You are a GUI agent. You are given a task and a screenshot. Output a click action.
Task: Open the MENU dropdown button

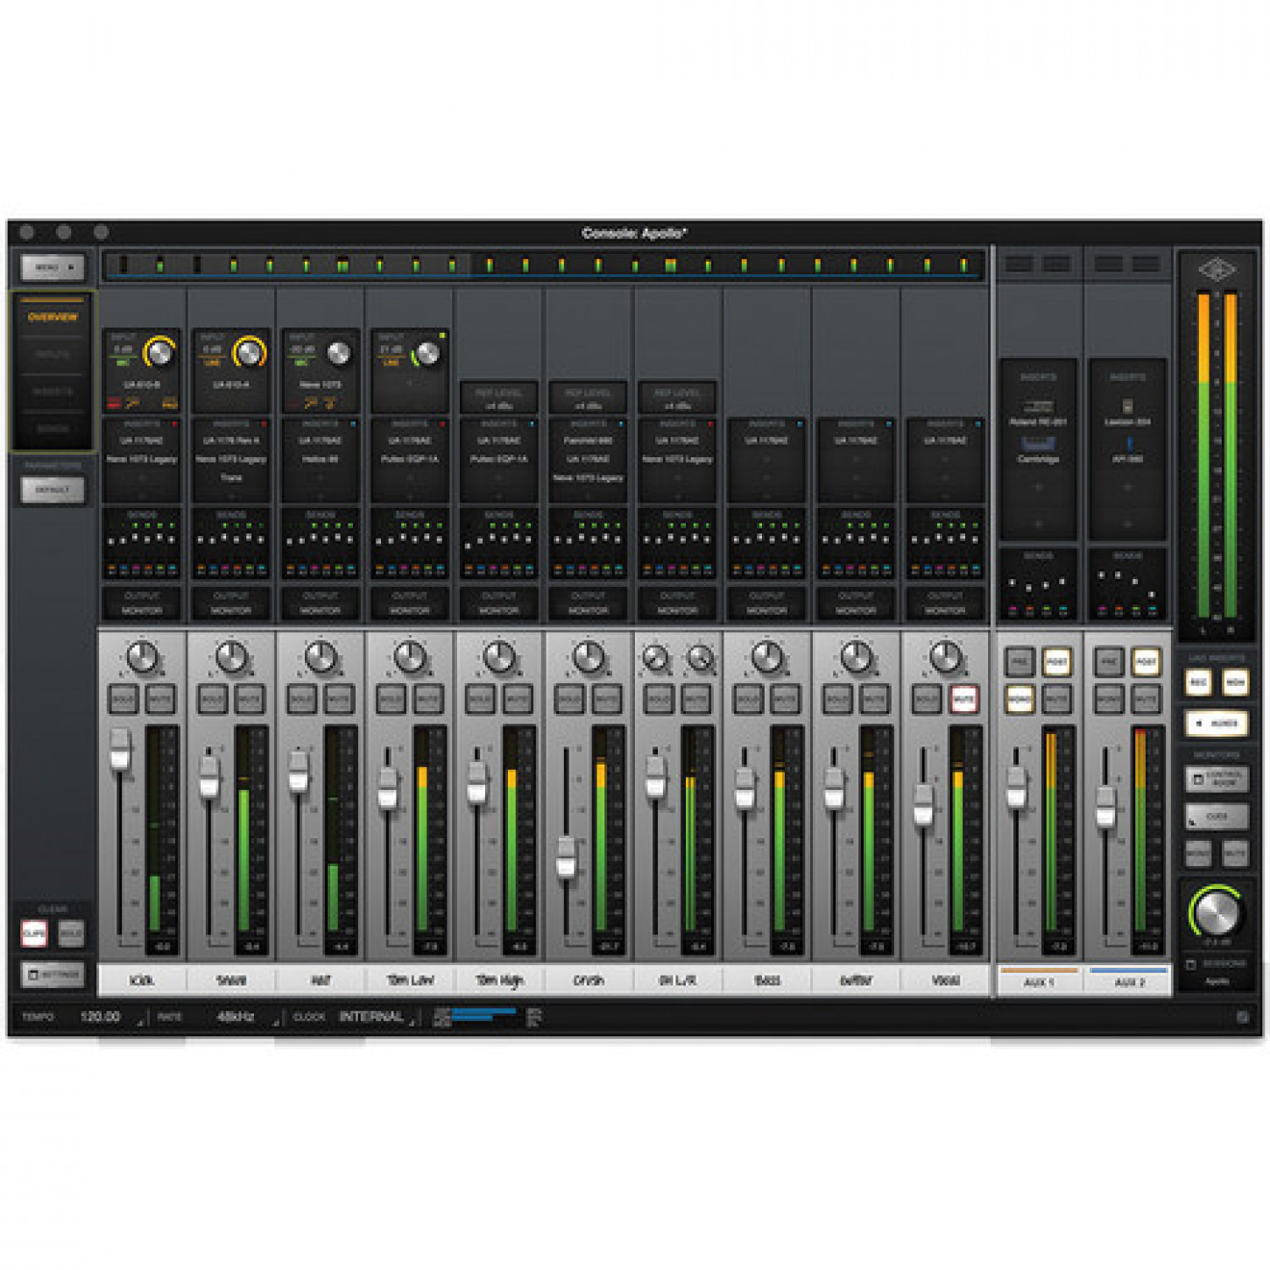(x=53, y=267)
